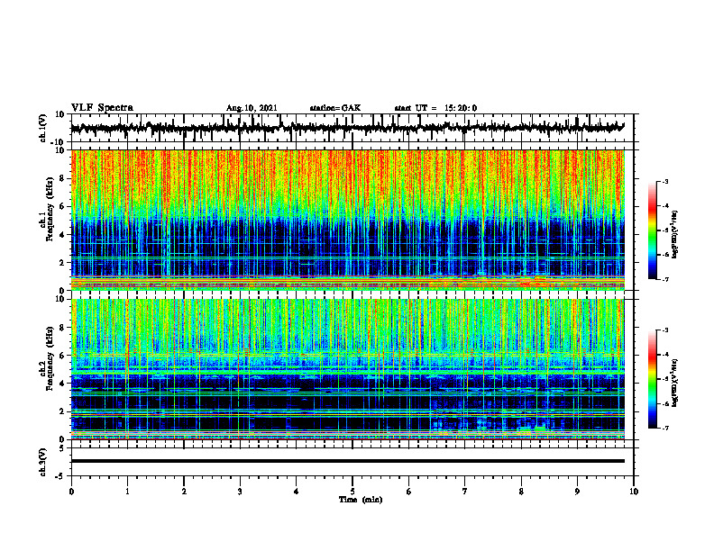Click the "VLF Spectra" plot title
714x551 pixels.
pyautogui.click(x=102, y=108)
